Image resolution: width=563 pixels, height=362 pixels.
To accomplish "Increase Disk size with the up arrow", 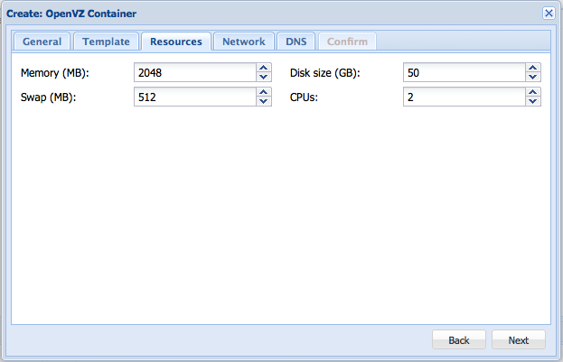I will click(x=533, y=68).
